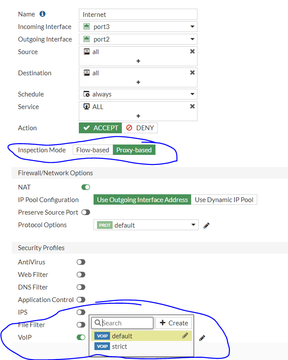Screen dimensions: 288x360
Task: Edit the default Protocol Options pencil icon
Action: [207, 225]
